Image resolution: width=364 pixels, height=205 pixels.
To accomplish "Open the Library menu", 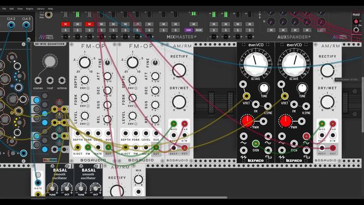I will (x=40, y=9).
